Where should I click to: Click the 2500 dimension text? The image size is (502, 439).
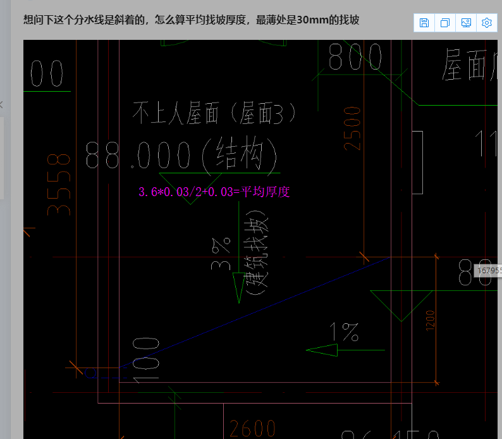coord(352,128)
